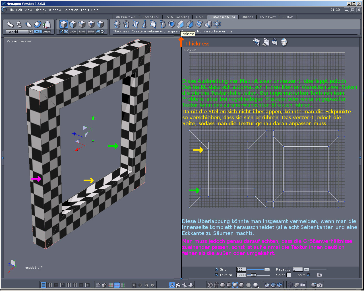Switch to the 3D Primitives tab
The height and width of the screenshot is (291, 364).
(x=126, y=17)
